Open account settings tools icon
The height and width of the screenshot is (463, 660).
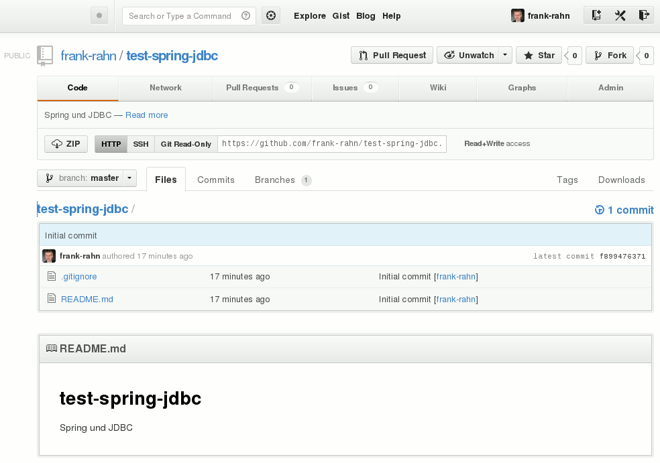pos(620,15)
